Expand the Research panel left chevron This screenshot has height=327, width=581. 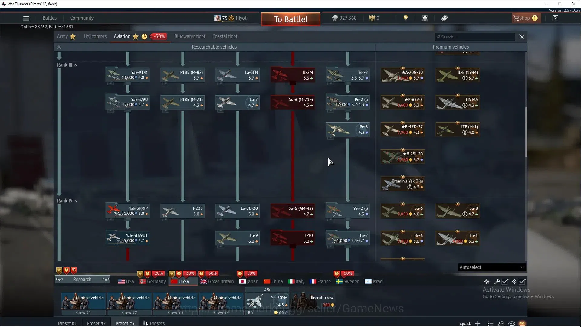[59, 280]
